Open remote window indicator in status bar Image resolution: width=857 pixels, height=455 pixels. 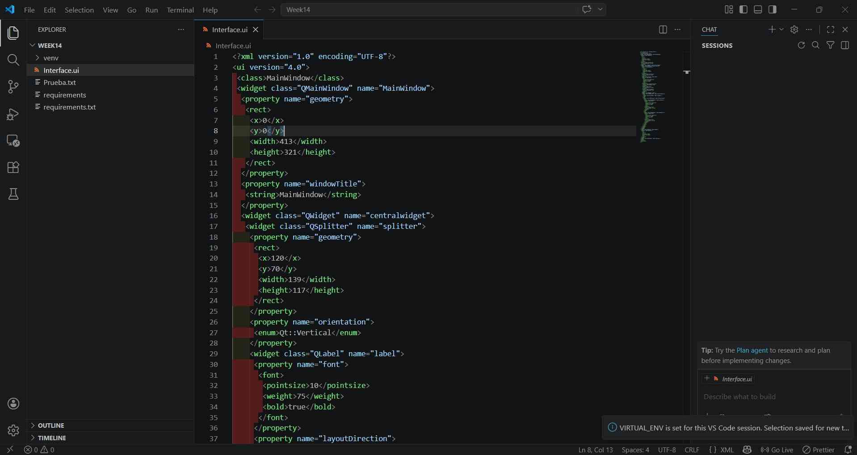[x=10, y=450]
